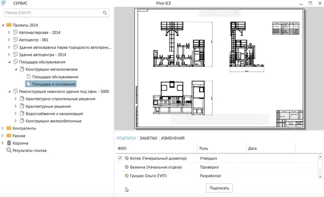Click the project icon next to Автоцентр - 001

(x=16, y=40)
